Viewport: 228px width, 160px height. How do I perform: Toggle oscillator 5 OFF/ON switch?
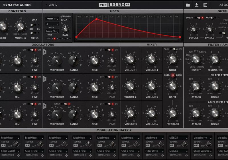pos(108,77)
